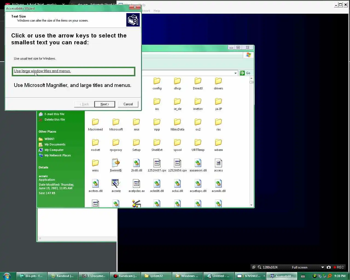Select the wins folder
This screenshot has height=280, width=350.
95,166
